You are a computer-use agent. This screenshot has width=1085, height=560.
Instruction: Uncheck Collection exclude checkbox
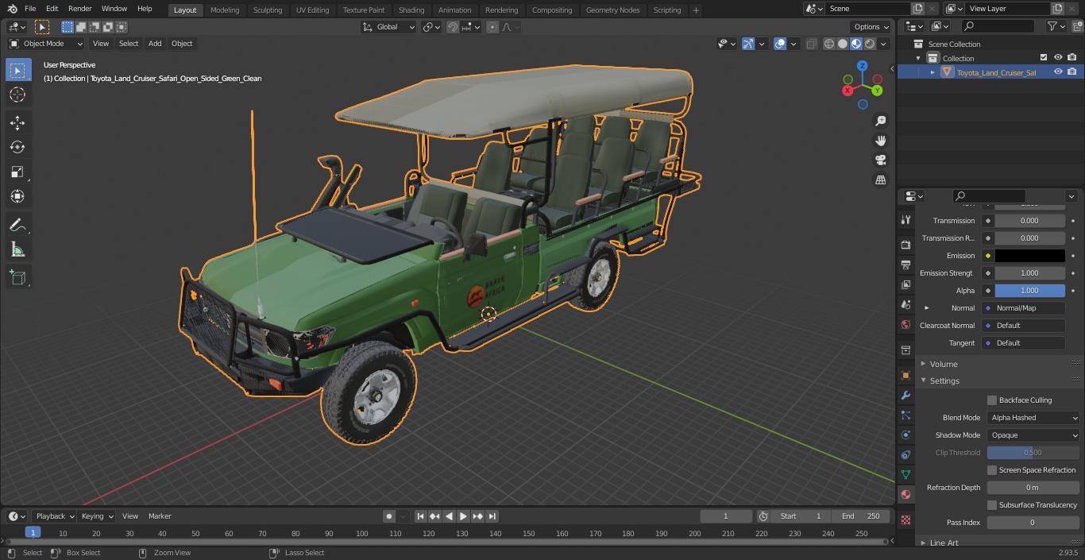(x=1044, y=58)
